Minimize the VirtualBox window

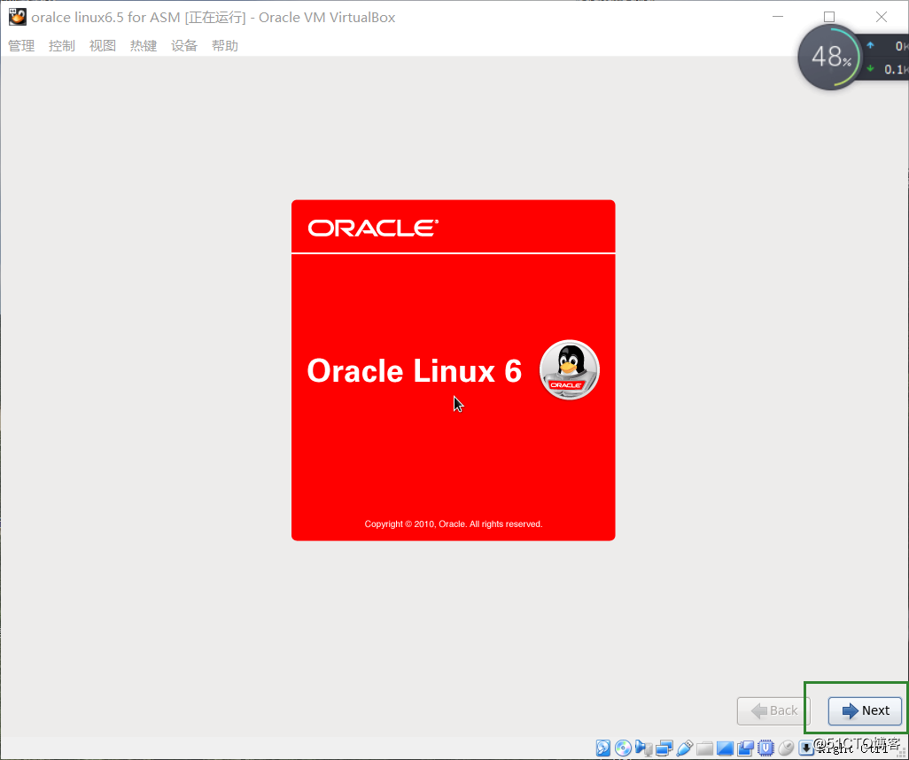778,17
